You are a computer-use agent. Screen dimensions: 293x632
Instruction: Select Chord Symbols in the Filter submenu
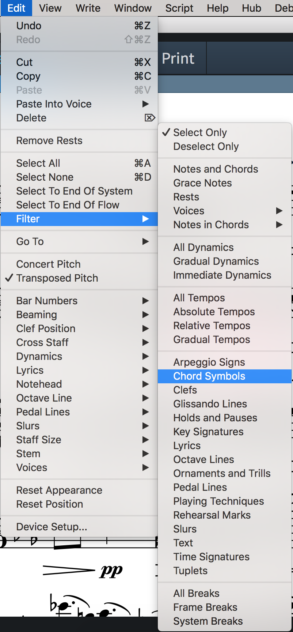click(x=225, y=376)
